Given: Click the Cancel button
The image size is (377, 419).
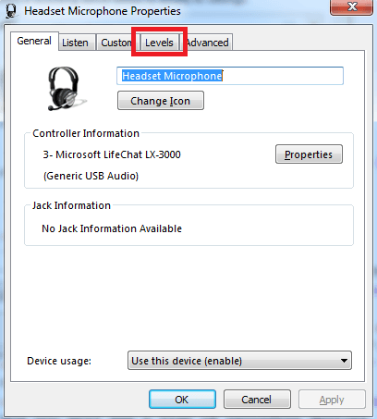Looking at the screenshot, I should [x=257, y=400].
